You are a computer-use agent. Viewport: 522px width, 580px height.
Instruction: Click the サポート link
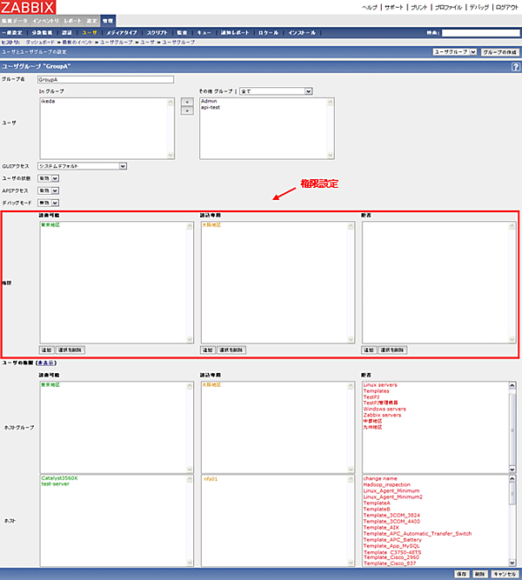pyautogui.click(x=394, y=8)
